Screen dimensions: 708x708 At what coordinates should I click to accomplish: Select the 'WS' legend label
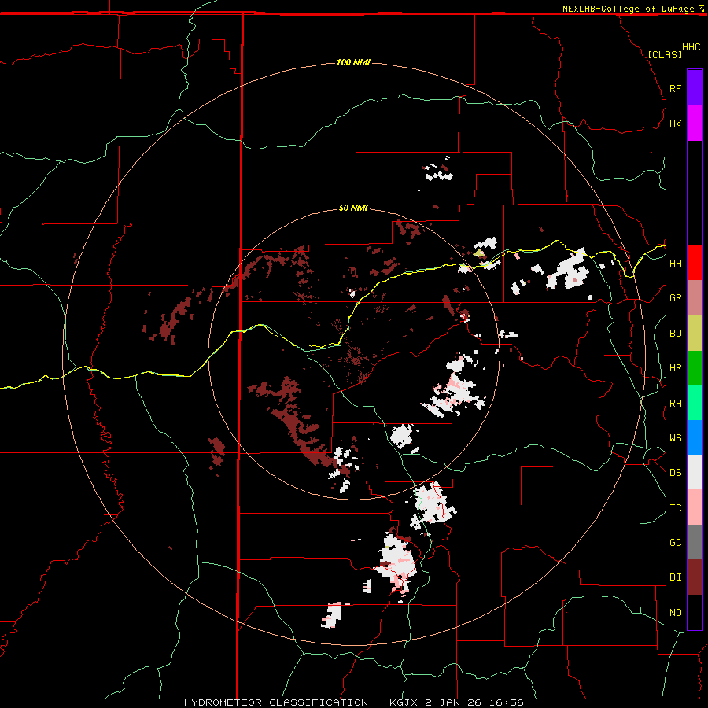[675, 438]
